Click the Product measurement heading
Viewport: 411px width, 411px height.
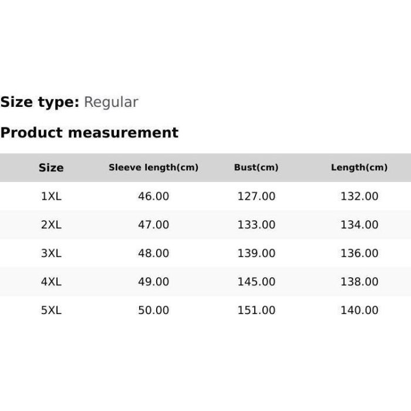(89, 133)
